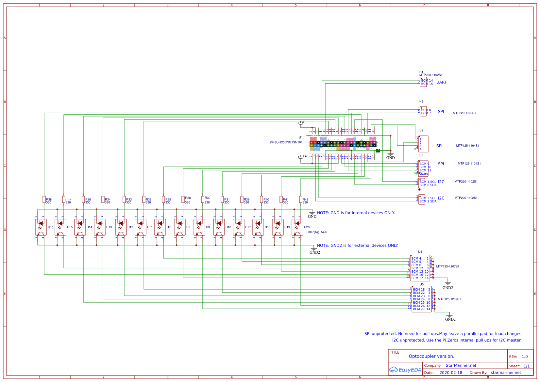Click the date 2020-02-18 field
This screenshot has width=540, height=382.
(451, 372)
